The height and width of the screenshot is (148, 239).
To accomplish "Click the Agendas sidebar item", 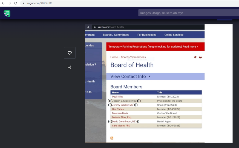I will [x=93, y=45].
